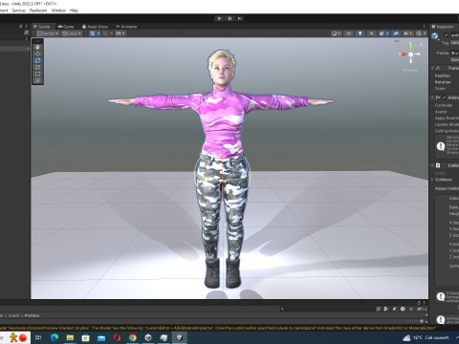The height and width of the screenshot is (344, 459).
Task: Open the grid visibility options dropdown arrow
Action: click(98, 33)
